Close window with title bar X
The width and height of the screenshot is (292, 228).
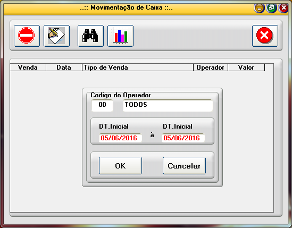[283, 8]
